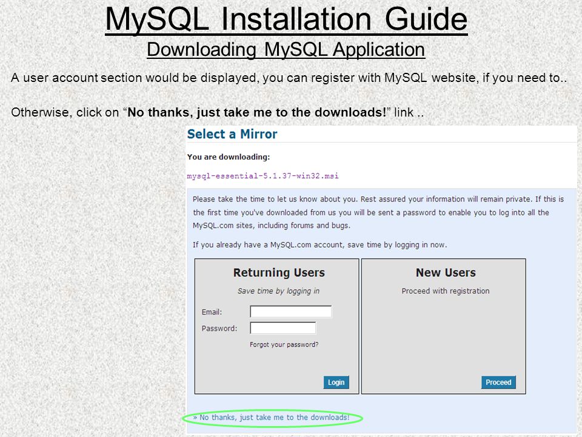This screenshot has height=437, width=582.
Task: Click the Email input field
Action: (290, 311)
